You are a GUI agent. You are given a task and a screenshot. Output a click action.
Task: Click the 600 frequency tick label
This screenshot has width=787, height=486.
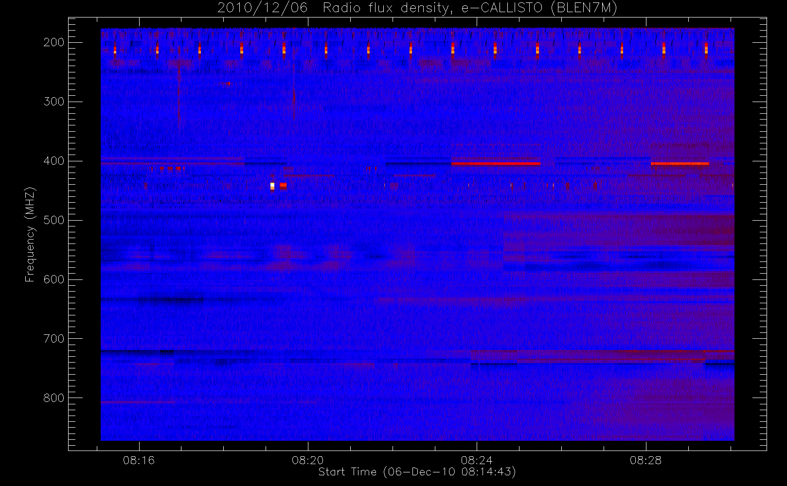(54, 279)
